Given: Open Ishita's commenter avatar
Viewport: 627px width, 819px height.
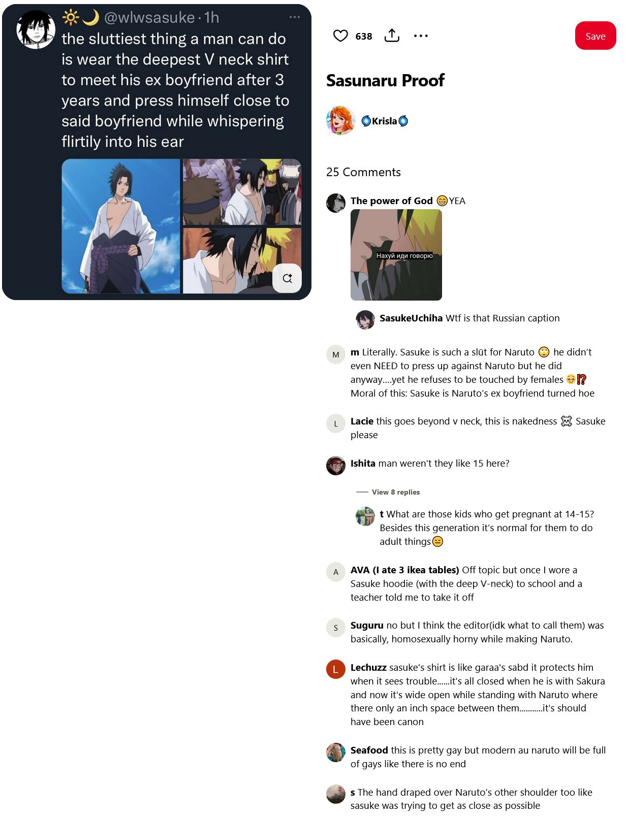Looking at the screenshot, I should [x=336, y=466].
